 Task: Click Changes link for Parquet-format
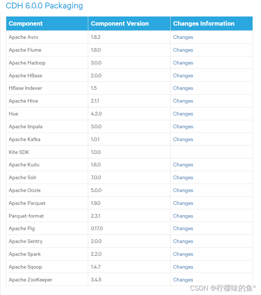(183, 216)
